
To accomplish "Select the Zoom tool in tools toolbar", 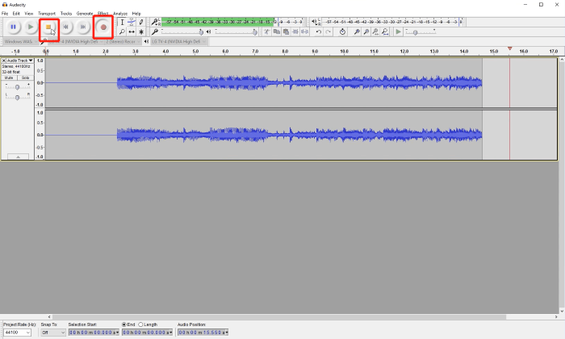I will (122, 32).
